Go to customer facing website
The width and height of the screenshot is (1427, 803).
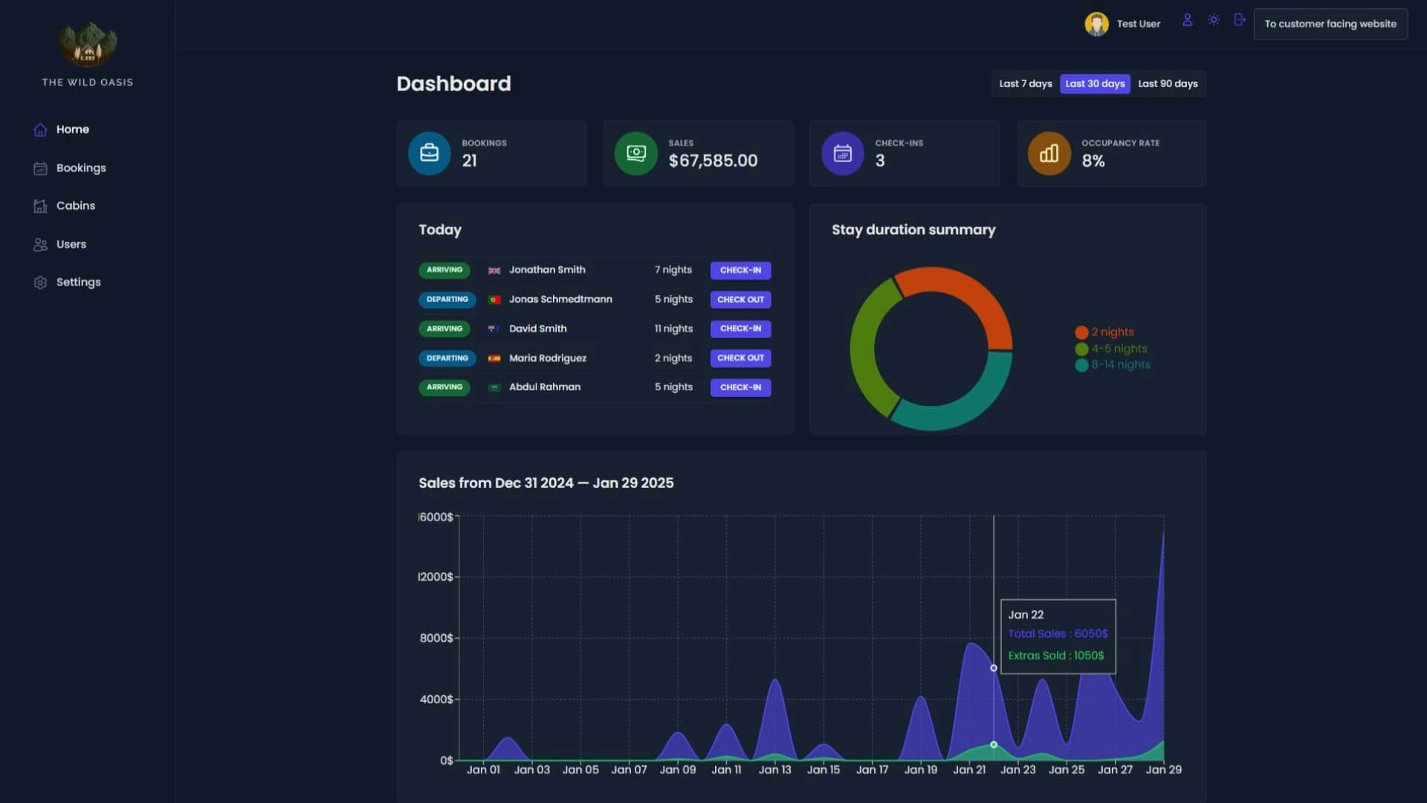(x=1330, y=24)
